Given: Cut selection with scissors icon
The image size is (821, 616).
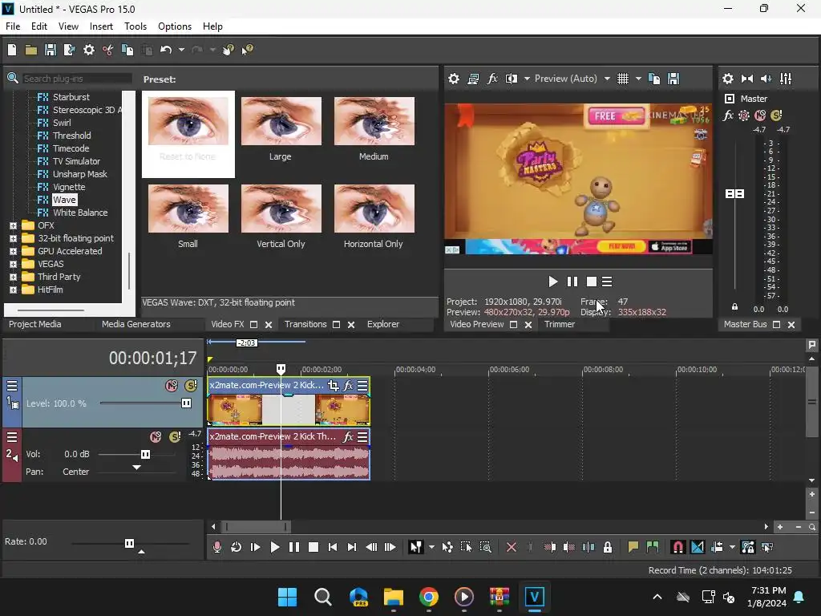Looking at the screenshot, I should [108, 50].
